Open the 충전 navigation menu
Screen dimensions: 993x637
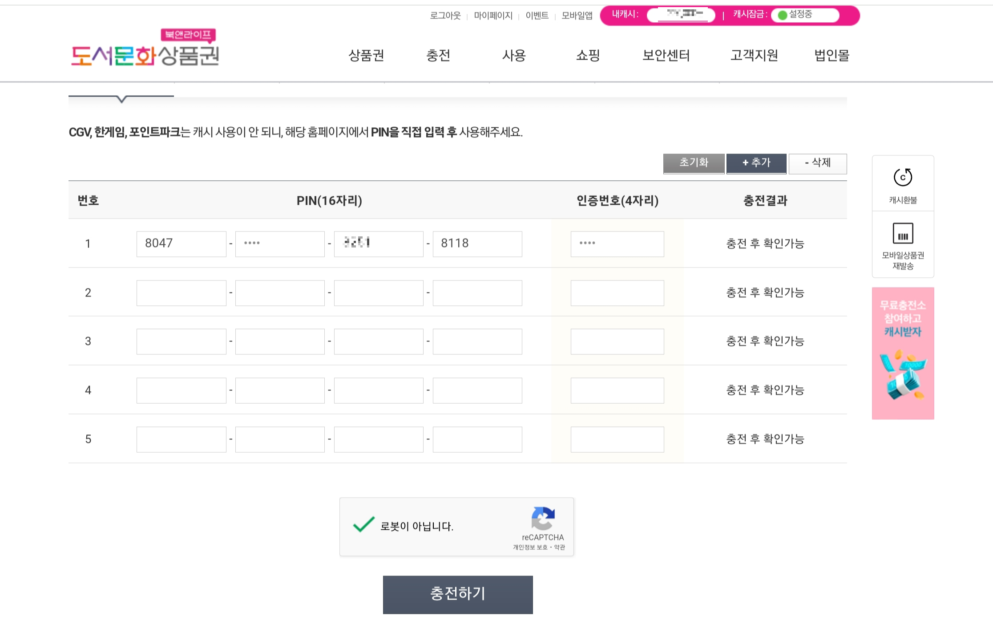pyautogui.click(x=438, y=55)
